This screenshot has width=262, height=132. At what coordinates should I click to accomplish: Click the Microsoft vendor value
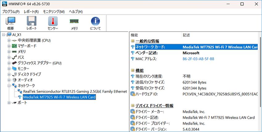pyautogui.click(x=191, y=53)
